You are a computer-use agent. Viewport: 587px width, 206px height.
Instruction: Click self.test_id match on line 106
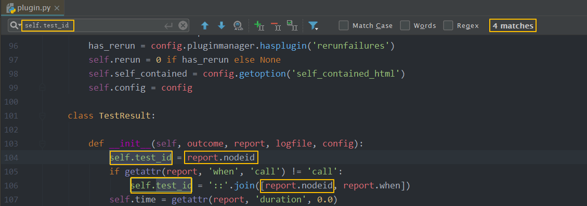tap(161, 185)
